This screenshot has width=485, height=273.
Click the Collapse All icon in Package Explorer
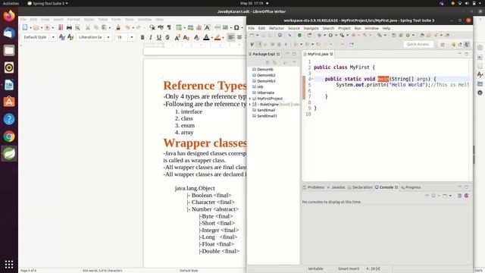coord(268,62)
